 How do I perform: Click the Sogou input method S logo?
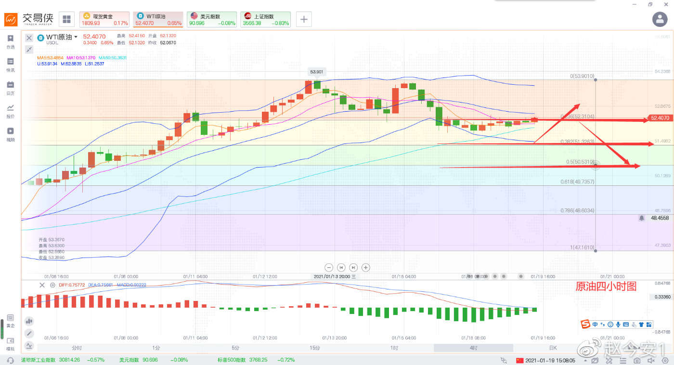pyautogui.click(x=586, y=325)
